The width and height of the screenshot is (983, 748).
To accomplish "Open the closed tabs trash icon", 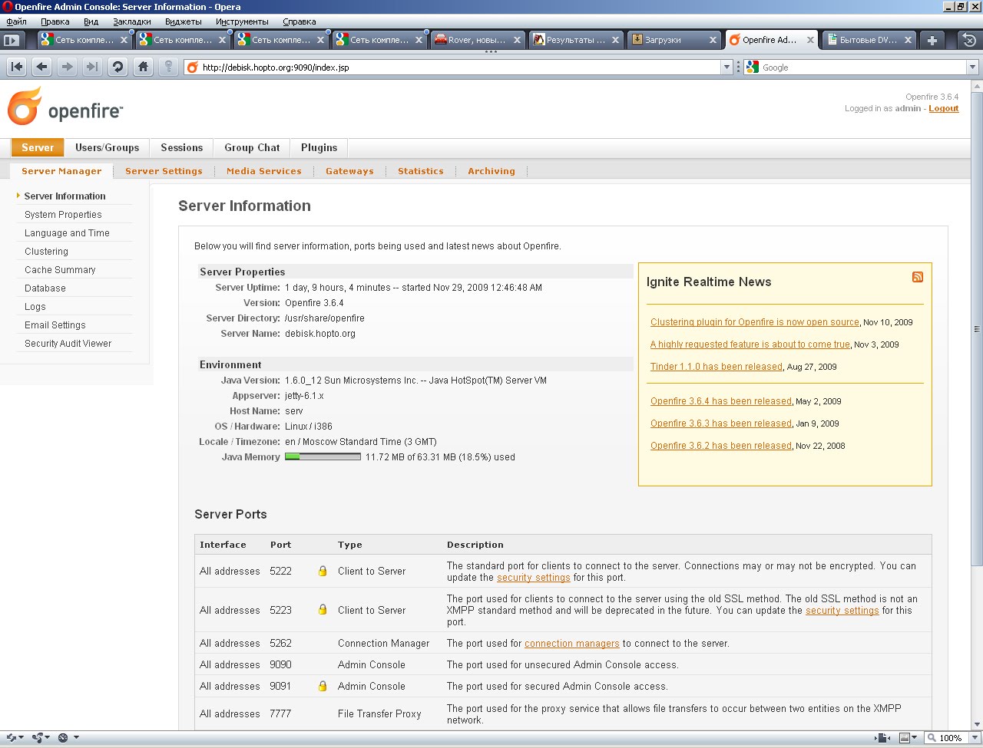I will click(x=969, y=40).
